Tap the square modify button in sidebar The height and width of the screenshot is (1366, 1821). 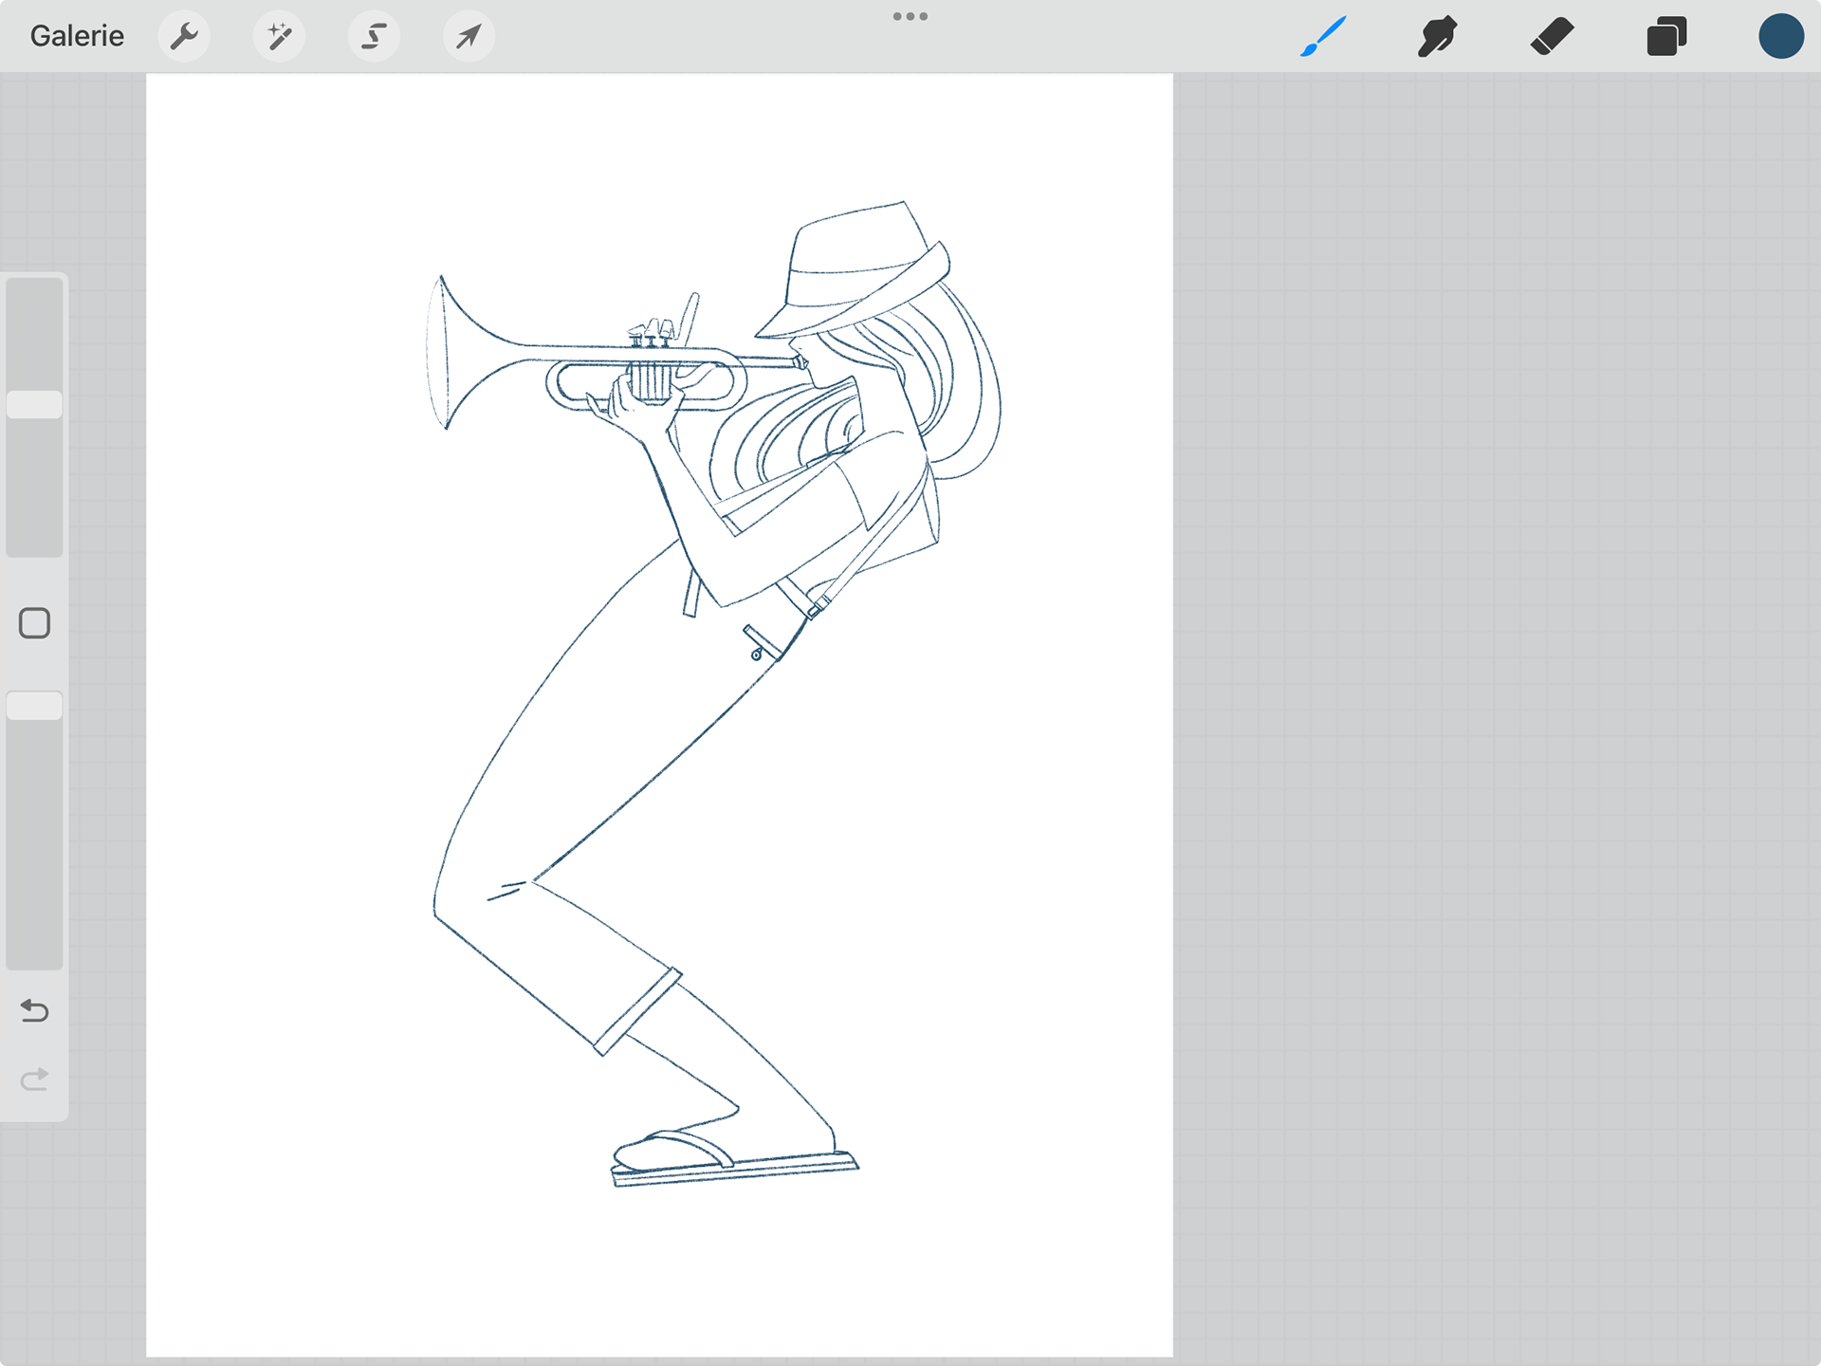[x=35, y=623]
